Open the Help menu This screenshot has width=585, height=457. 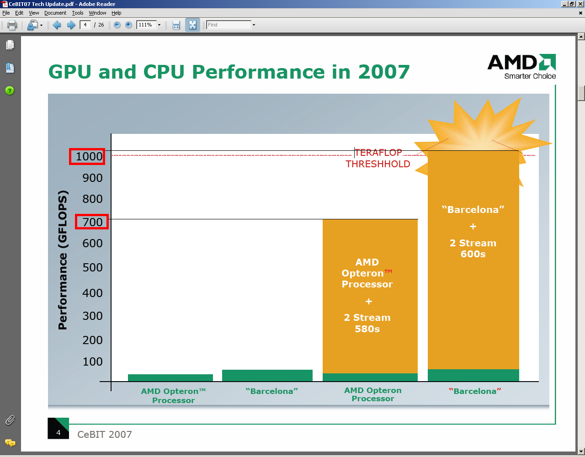click(x=117, y=13)
